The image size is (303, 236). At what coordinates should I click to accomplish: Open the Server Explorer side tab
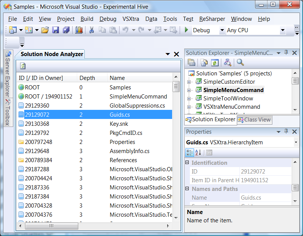tap(8, 75)
